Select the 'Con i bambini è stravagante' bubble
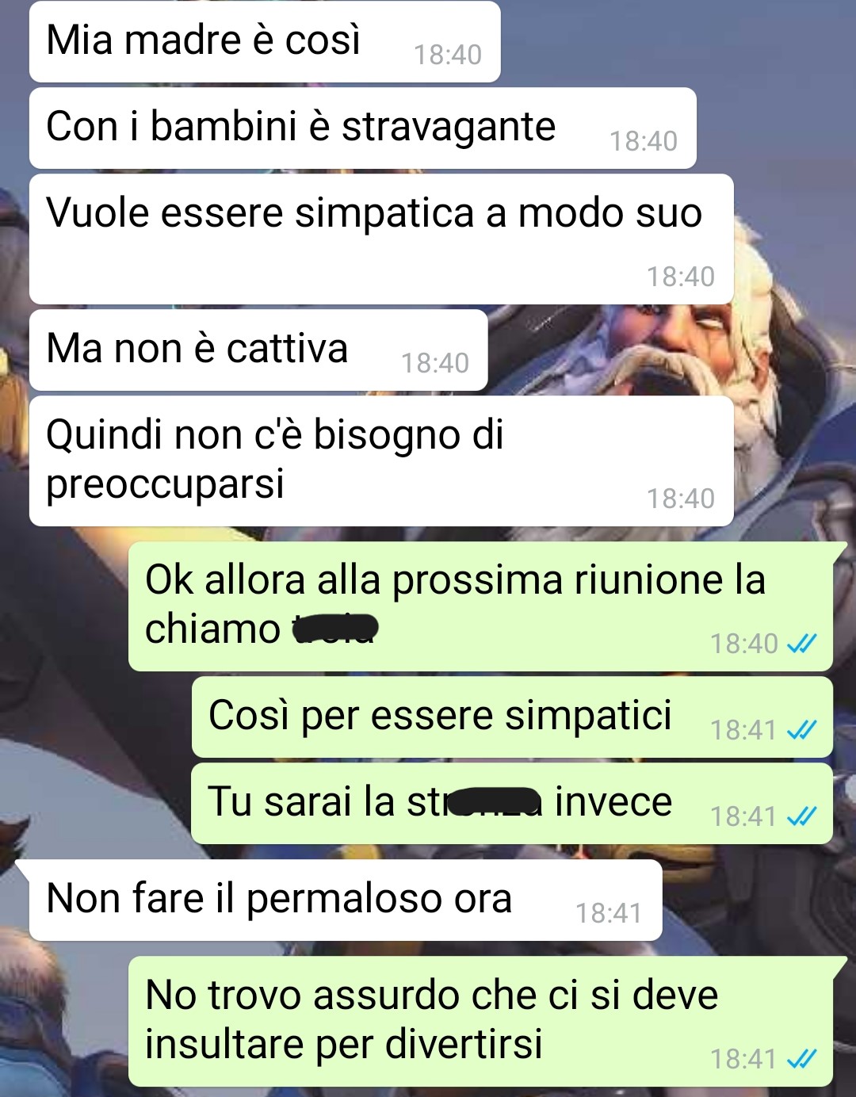The image size is (856, 1097). tap(363, 128)
